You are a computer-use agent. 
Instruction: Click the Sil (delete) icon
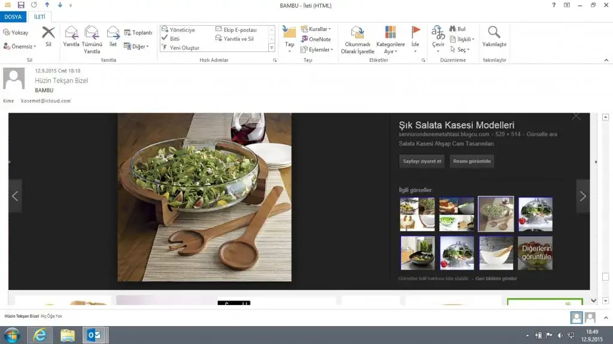coord(48,34)
